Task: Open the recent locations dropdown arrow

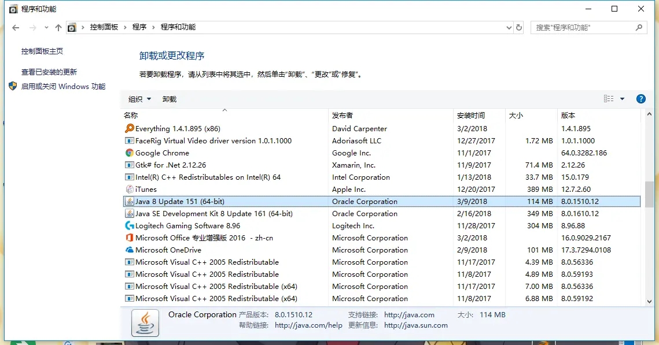Action: click(x=46, y=28)
